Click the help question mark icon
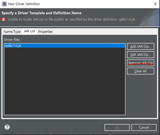 7,127
